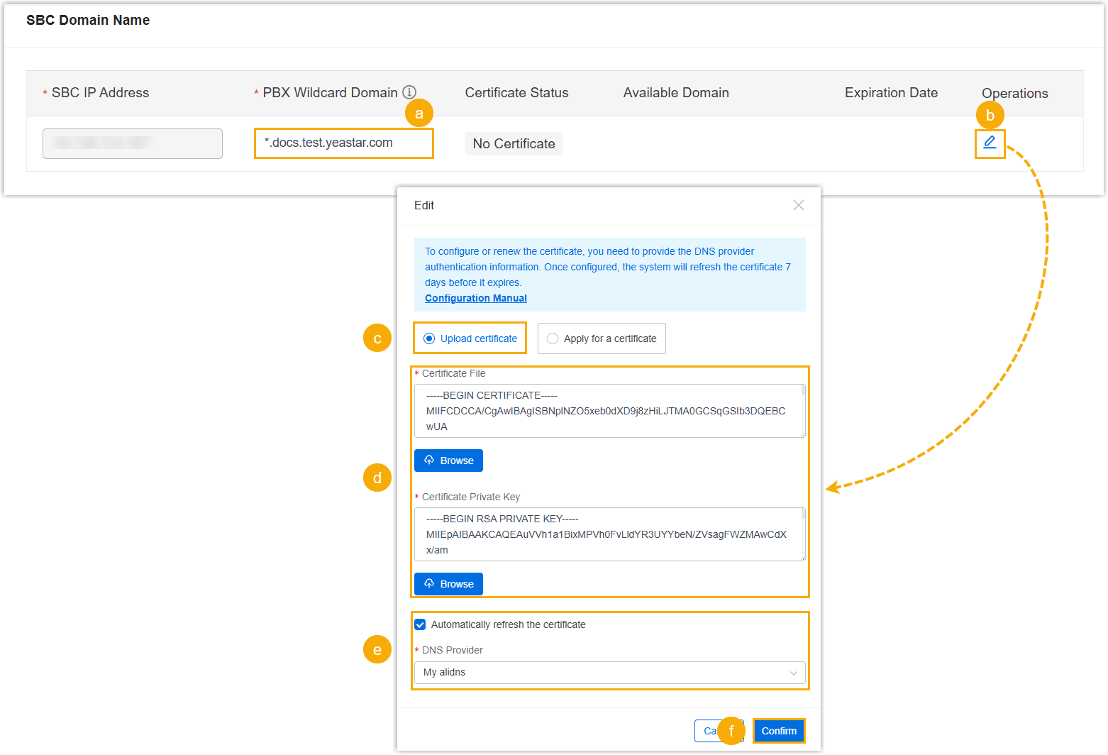
Task: Close the Edit dialog with X
Action: pos(798,205)
